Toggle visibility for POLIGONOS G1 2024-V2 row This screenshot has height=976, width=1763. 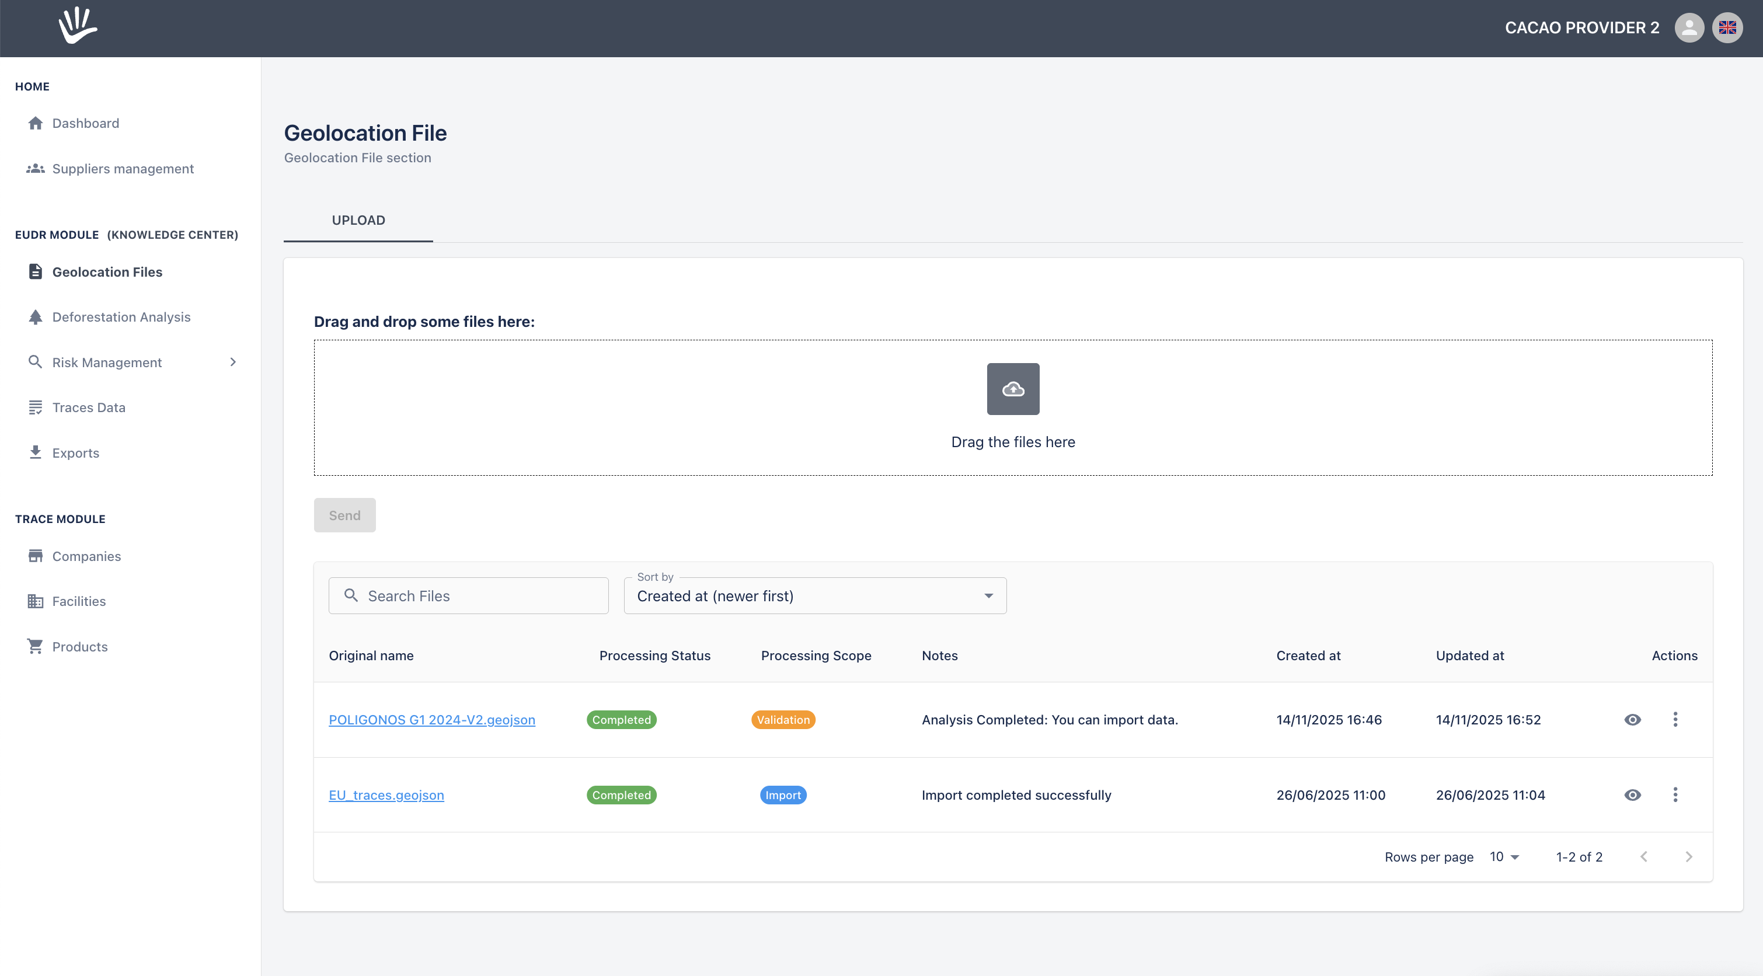[x=1633, y=719]
